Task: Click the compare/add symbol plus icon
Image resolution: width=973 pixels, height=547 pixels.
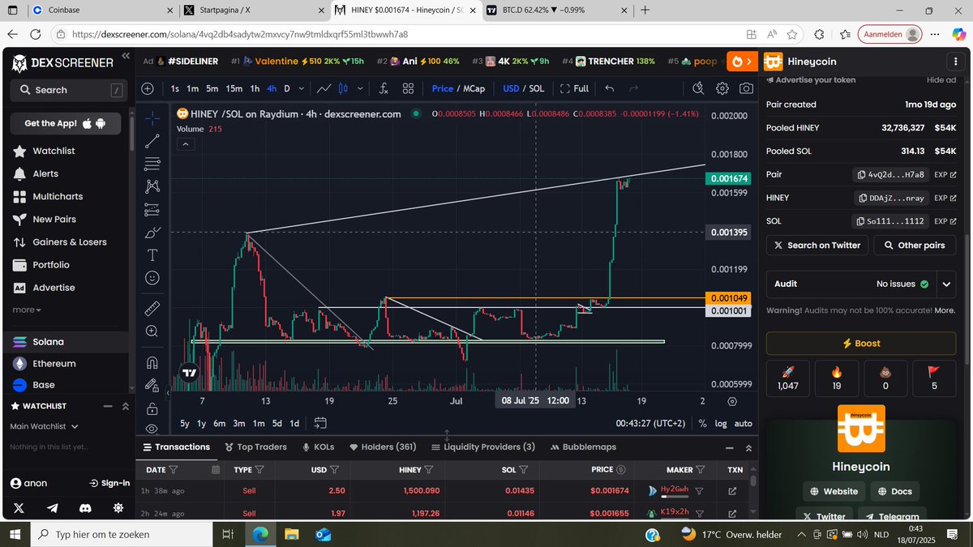Action: pyautogui.click(x=147, y=88)
